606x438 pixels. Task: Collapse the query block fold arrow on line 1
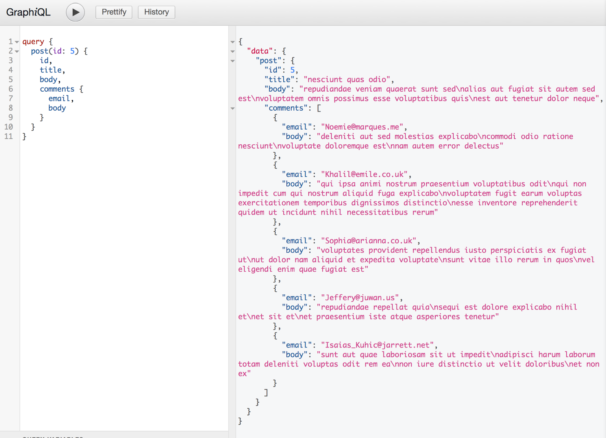17,42
